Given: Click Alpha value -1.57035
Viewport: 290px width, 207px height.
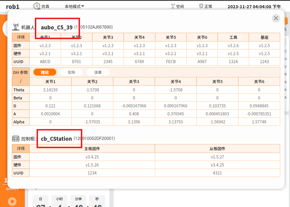Looking at the screenshot, I should point(92,122).
